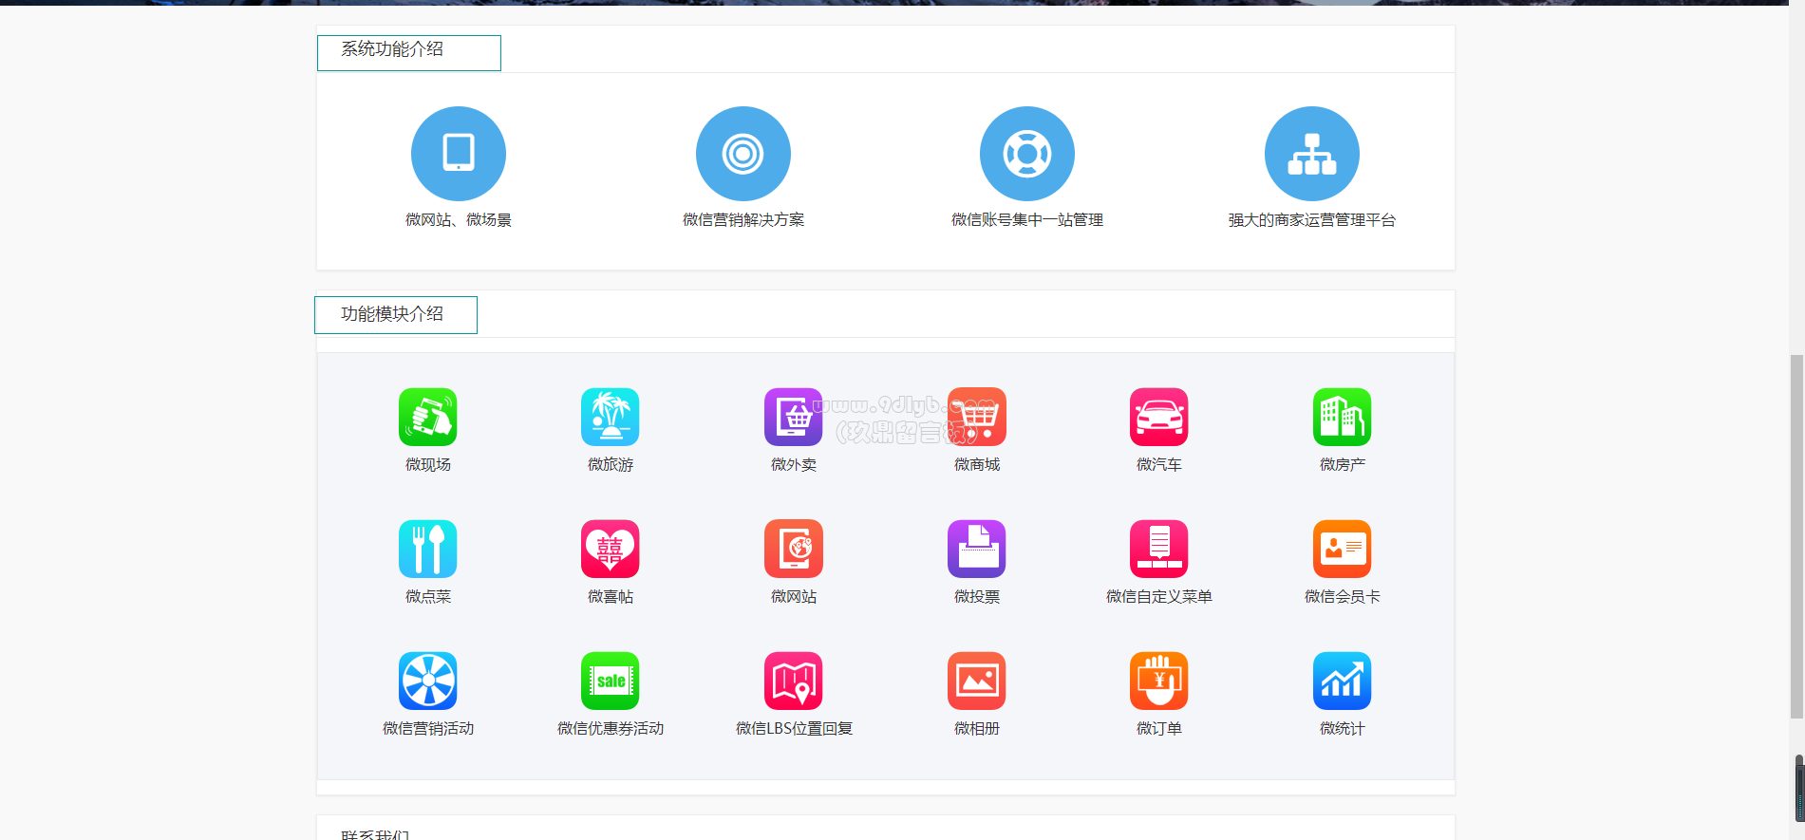The image size is (1805, 840).
Task: Select the 微外卖 purple basket icon
Action: pyautogui.click(x=793, y=417)
